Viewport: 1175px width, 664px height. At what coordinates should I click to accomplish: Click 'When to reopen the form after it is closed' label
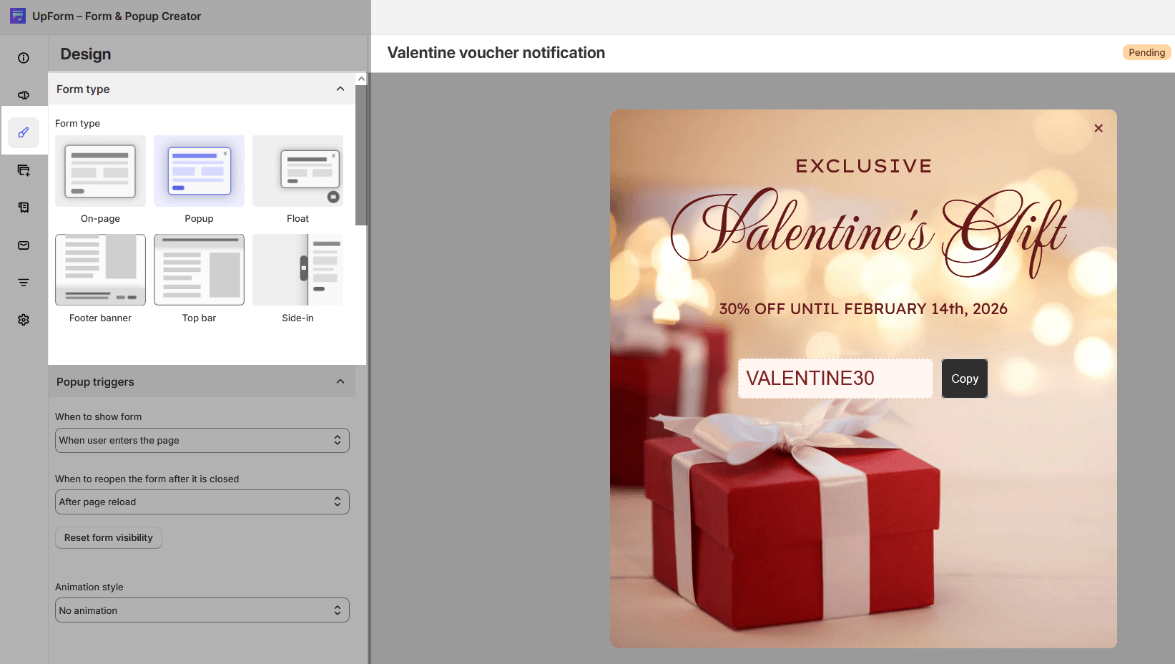(x=147, y=479)
